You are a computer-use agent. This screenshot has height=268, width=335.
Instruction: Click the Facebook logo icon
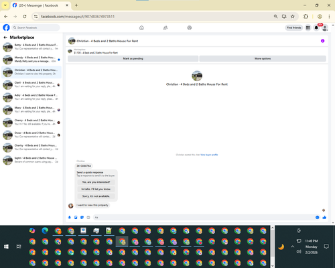6,27
